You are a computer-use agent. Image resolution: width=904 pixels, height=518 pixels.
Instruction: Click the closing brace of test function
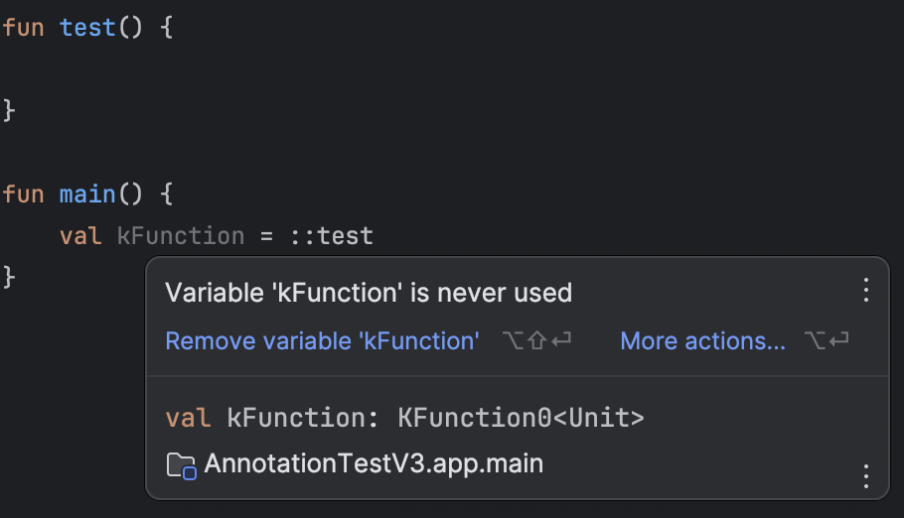tap(9, 110)
